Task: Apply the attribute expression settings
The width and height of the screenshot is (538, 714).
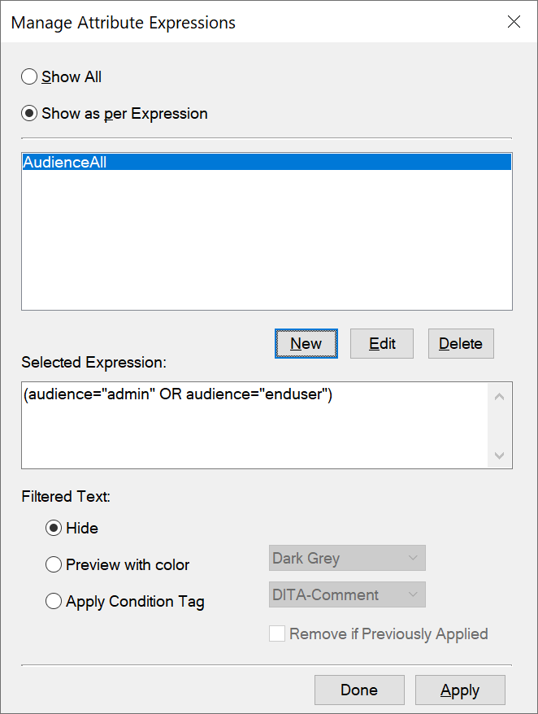Action: [x=460, y=690]
